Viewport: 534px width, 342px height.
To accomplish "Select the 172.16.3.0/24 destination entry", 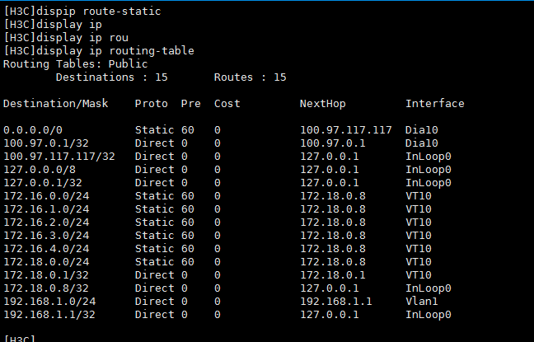I will tap(46, 236).
